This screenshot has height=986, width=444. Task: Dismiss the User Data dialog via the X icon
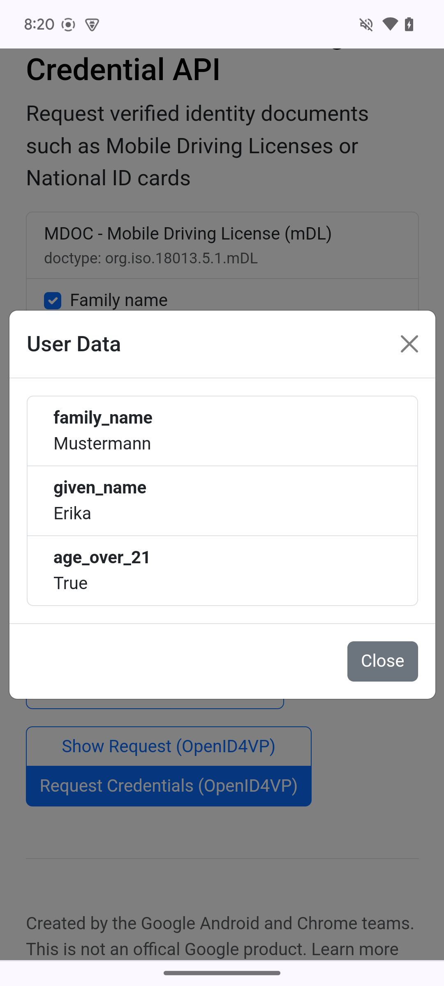click(x=409, y=344)
